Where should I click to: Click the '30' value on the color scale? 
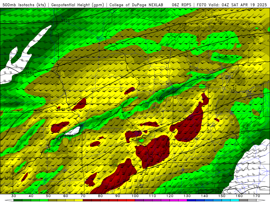pyautogui.click(x=13, y=196)
